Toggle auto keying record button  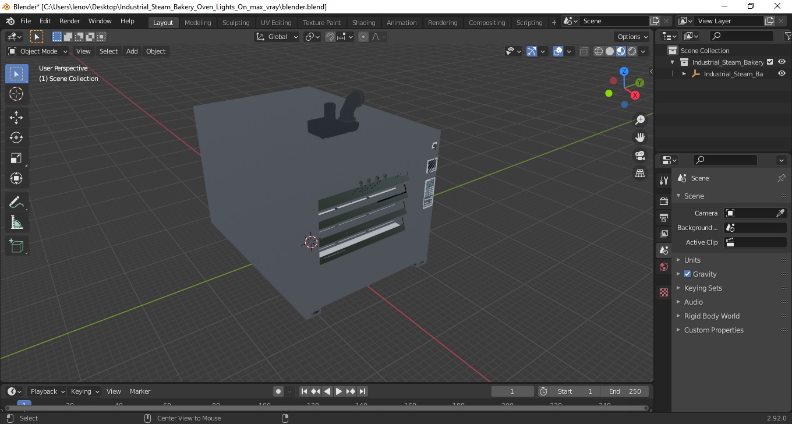coord(278,391)
